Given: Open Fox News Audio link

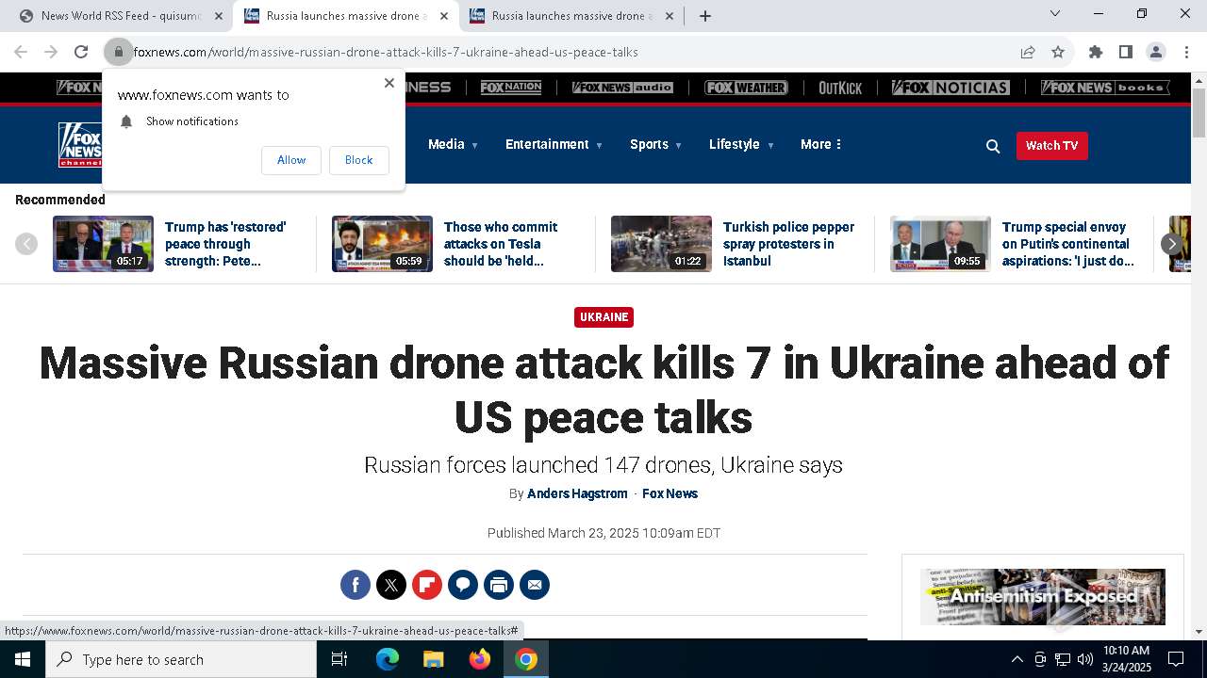Looking at the screenshot, I should (622, 88).
